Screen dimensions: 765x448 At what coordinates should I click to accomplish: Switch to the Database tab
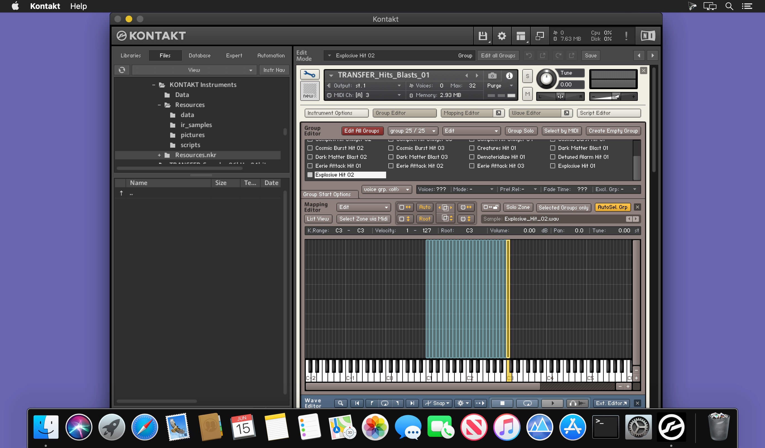pos(199,55)
